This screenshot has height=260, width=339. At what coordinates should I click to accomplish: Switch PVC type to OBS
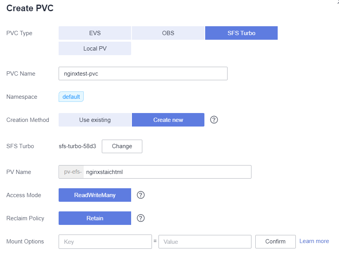(168, 33)
